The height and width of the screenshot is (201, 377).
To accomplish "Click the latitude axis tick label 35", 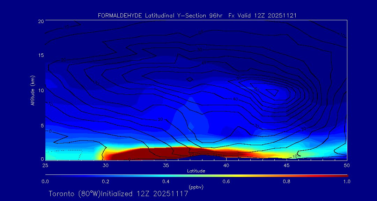I will (x=166, y=165).
